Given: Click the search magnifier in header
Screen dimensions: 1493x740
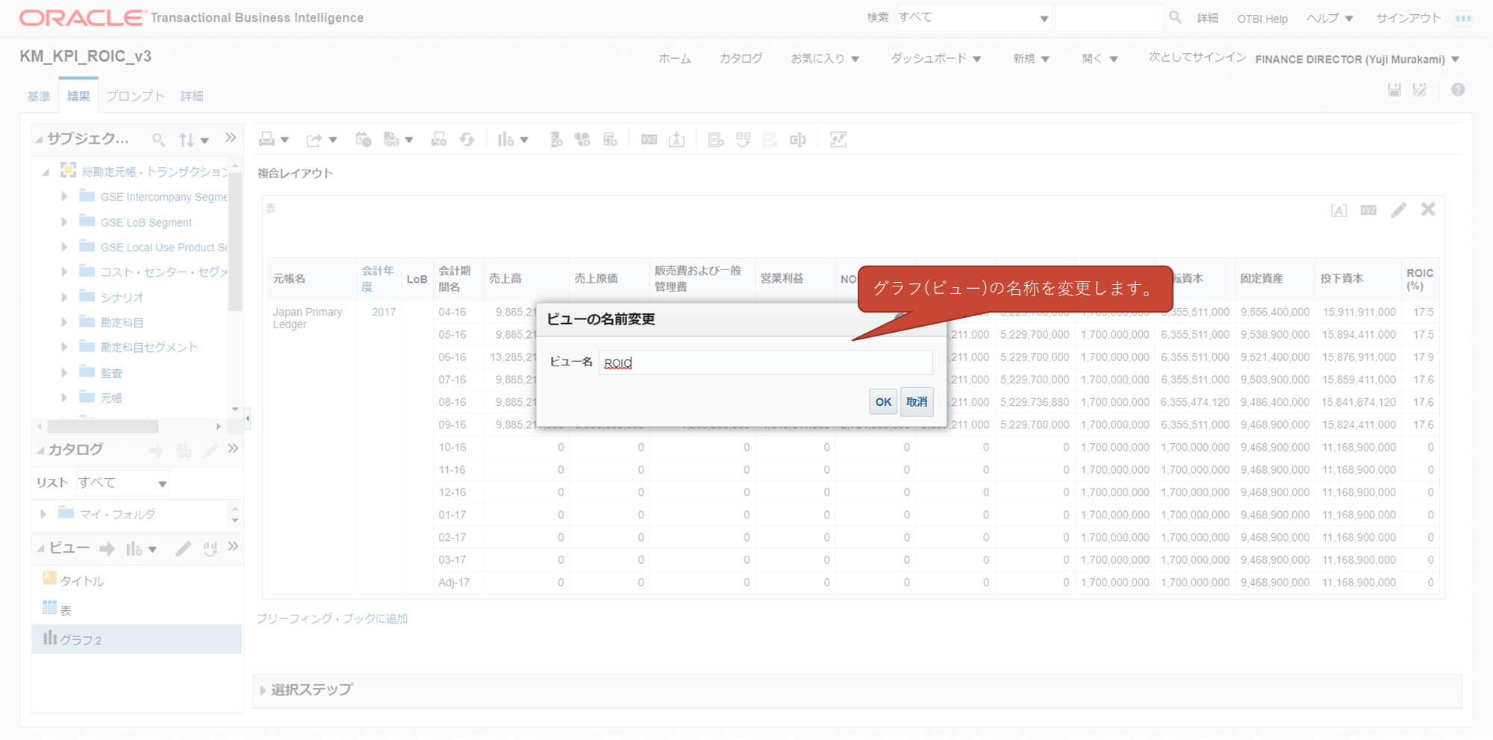Looking at the screenshot, I should 1175,17.
